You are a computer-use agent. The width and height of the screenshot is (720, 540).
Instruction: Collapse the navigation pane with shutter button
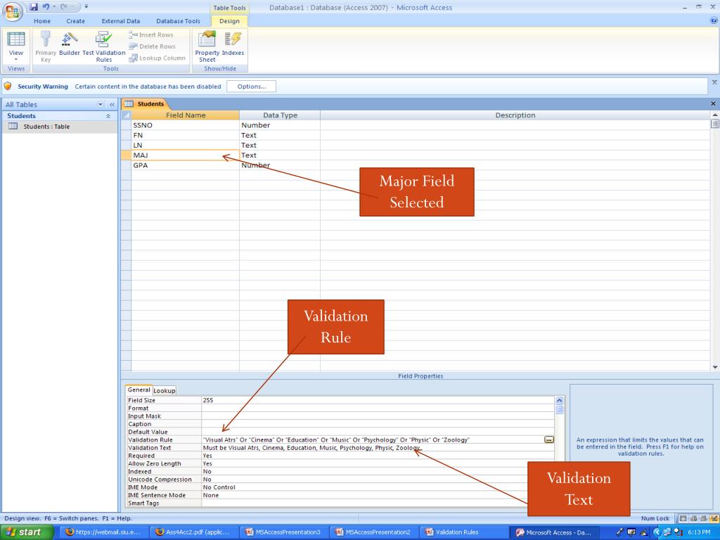[112, 105]
